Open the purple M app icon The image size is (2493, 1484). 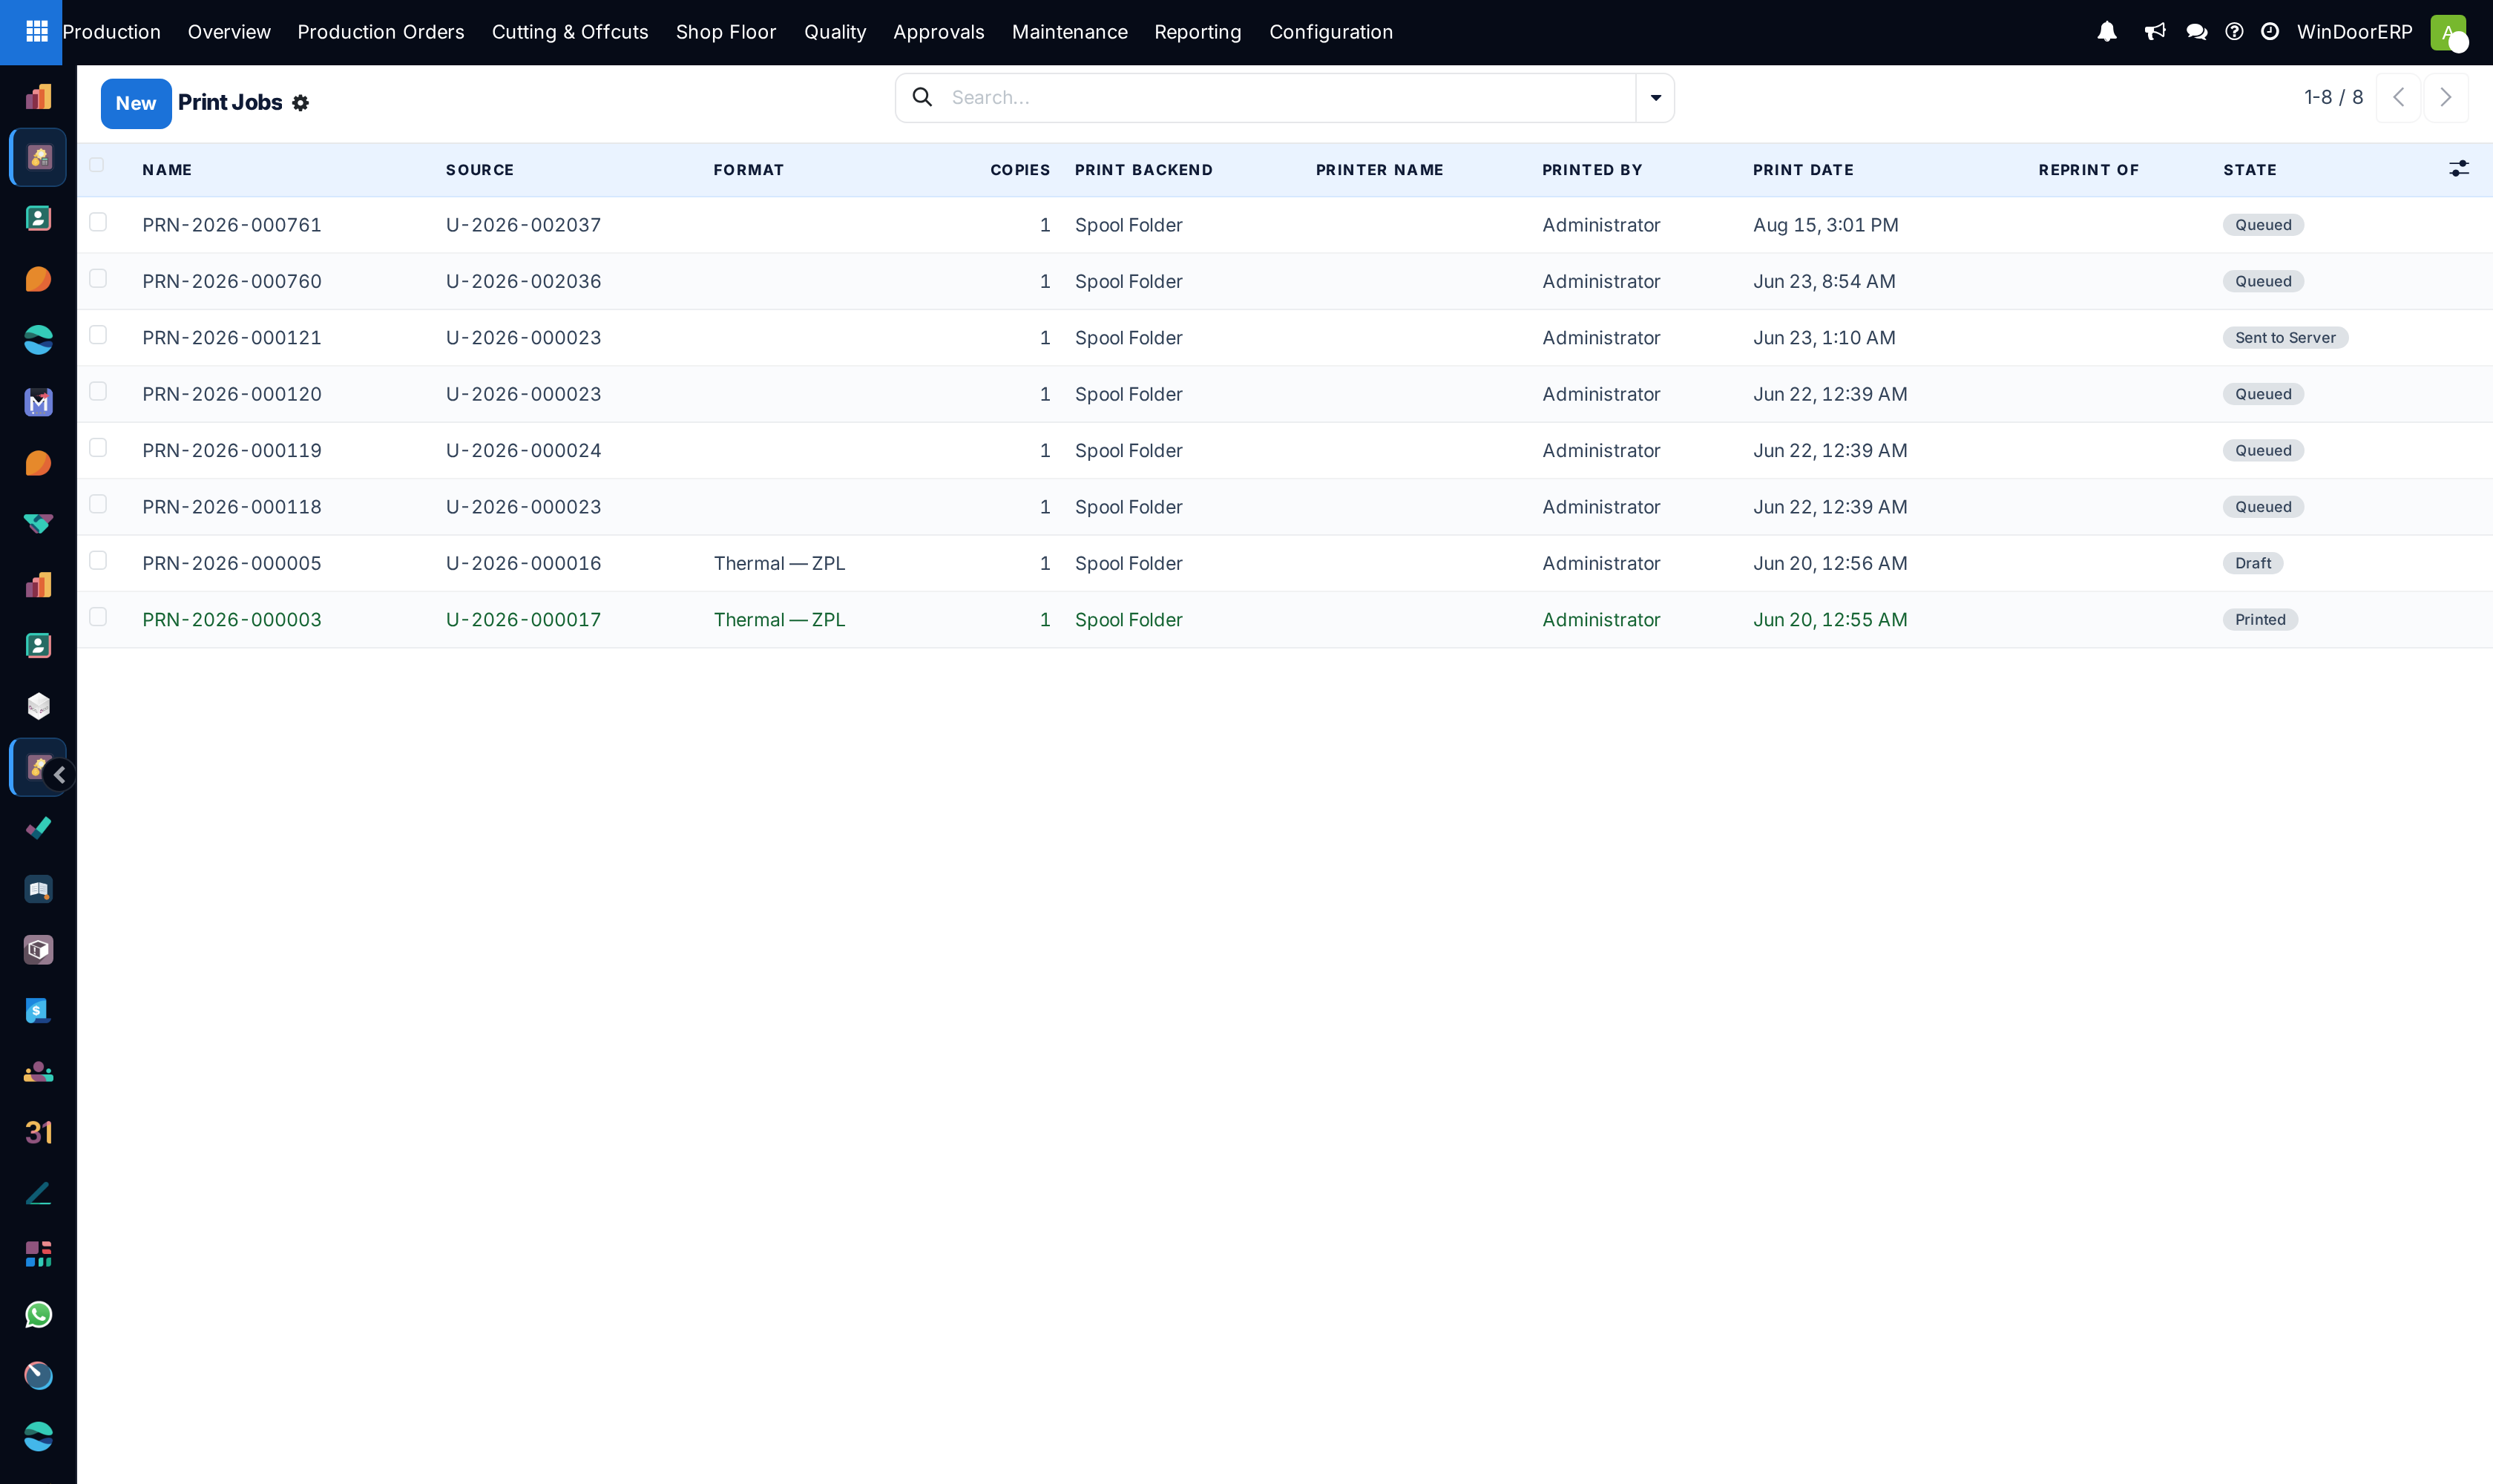tap(38, 402)
